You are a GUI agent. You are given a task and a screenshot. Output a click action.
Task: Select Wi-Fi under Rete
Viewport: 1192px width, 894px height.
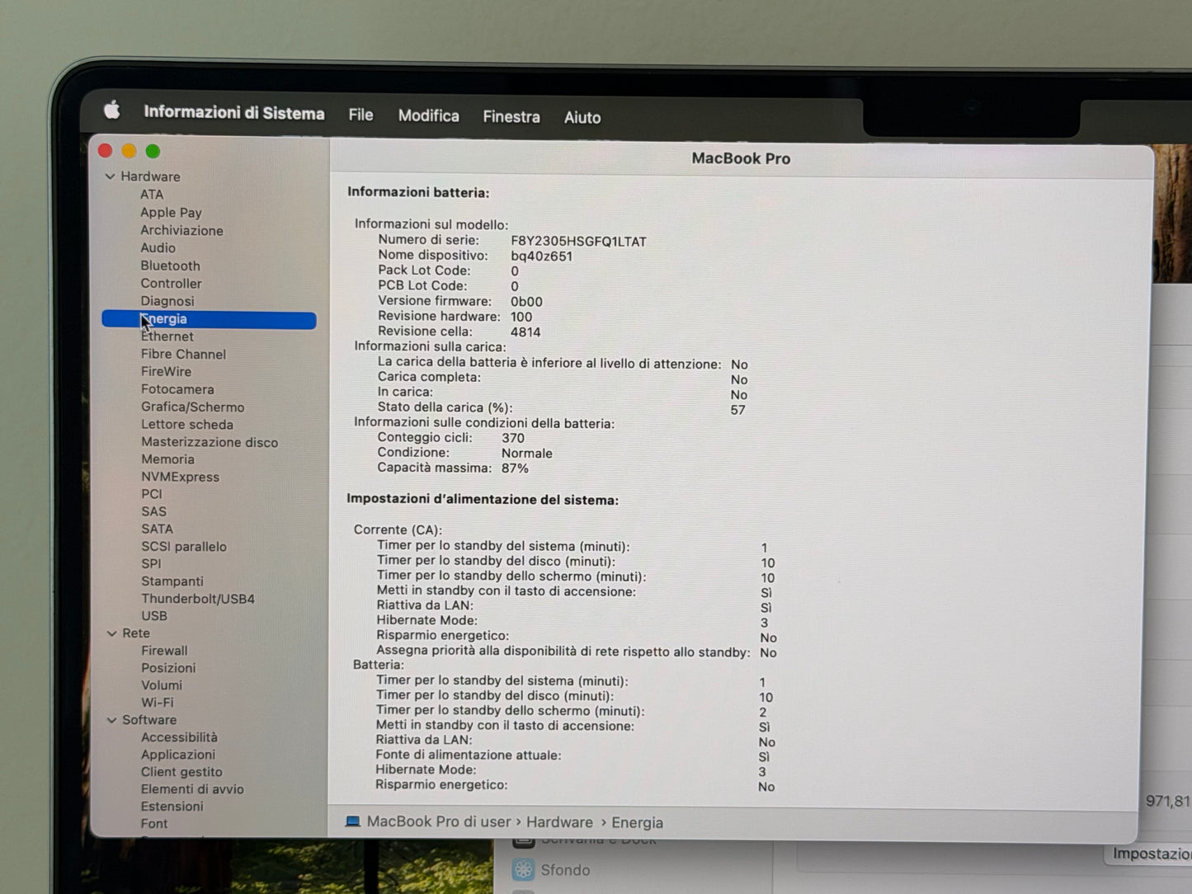point(157,703)
